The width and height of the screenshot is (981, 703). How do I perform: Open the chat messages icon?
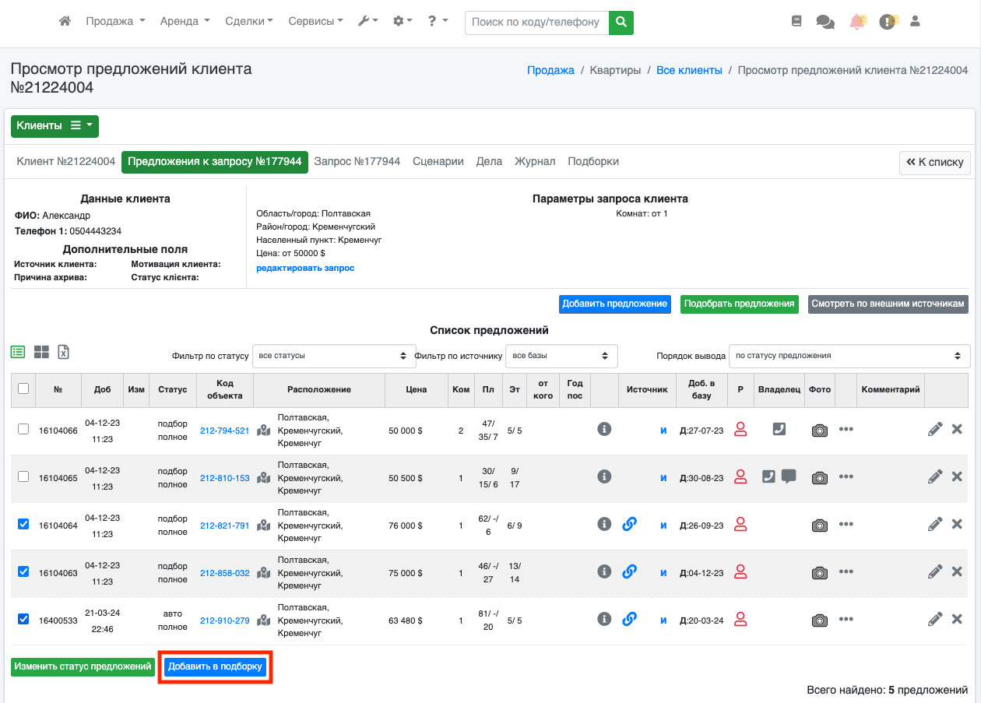click(825, 22)
